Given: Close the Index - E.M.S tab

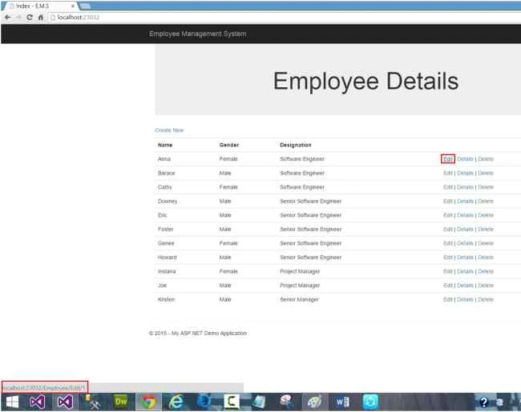Looking at the screenshot, I should 72,6.
